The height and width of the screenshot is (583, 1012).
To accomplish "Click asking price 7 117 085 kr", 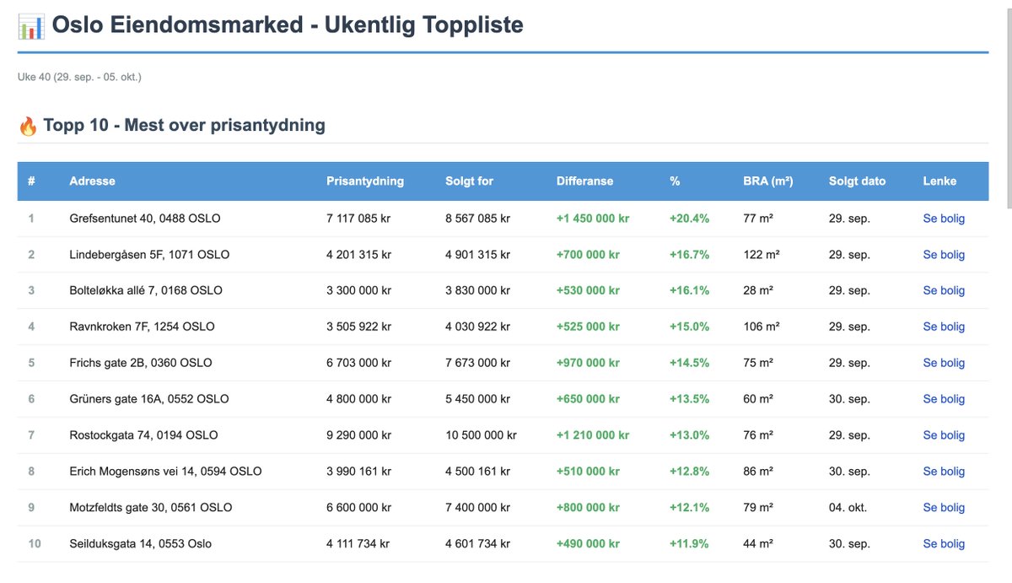I will [358, 219].
